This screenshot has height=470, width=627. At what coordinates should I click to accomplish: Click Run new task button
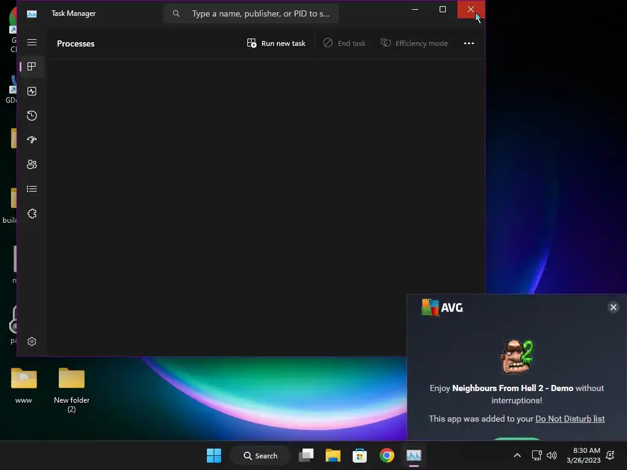[x=276, y=43]
